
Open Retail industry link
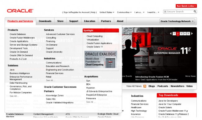pyautogui.click(x=48, y=77)
